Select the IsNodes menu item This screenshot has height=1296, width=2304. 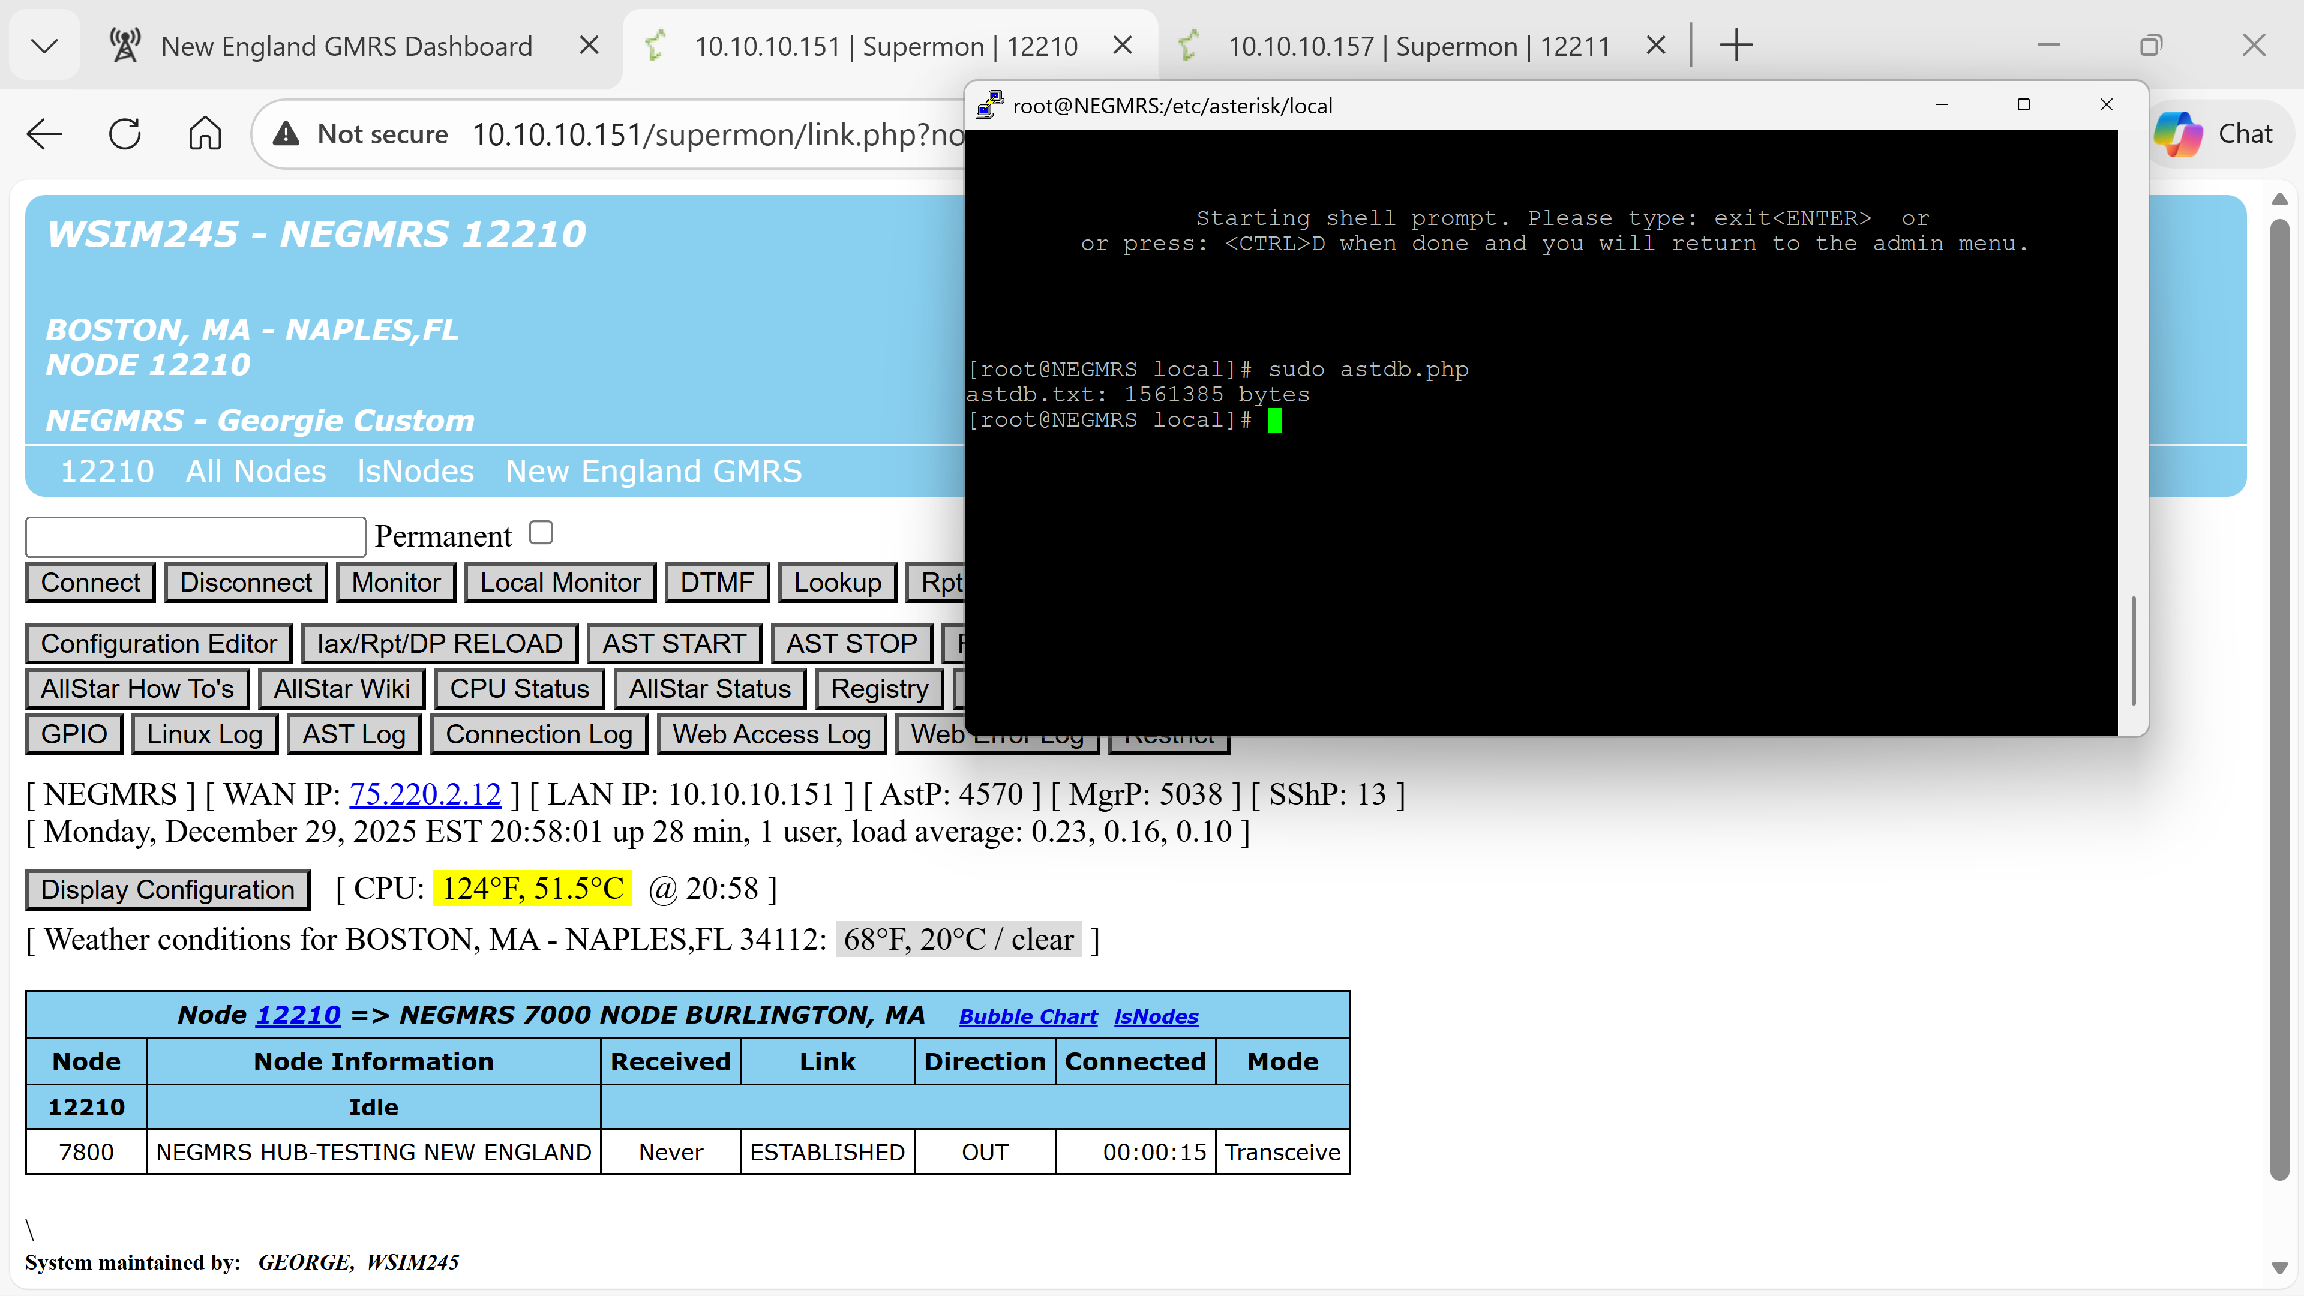pos(415,472)
